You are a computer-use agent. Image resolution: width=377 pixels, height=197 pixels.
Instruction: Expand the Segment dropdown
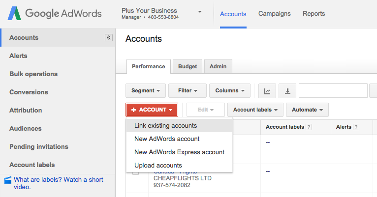tap(146, 91)
